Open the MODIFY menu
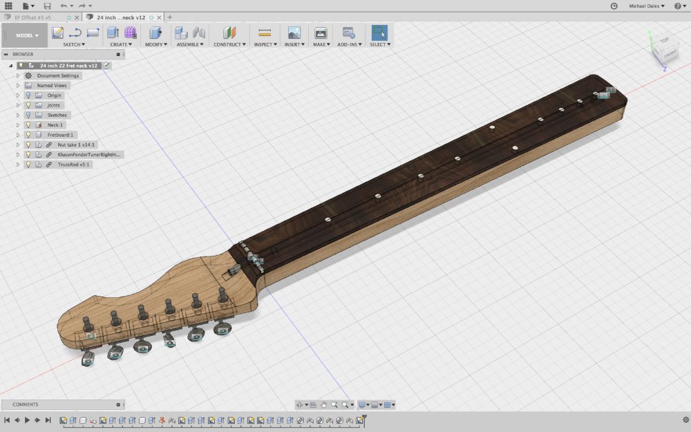This screenshot has height=432, width=691. tap(156, 44)
